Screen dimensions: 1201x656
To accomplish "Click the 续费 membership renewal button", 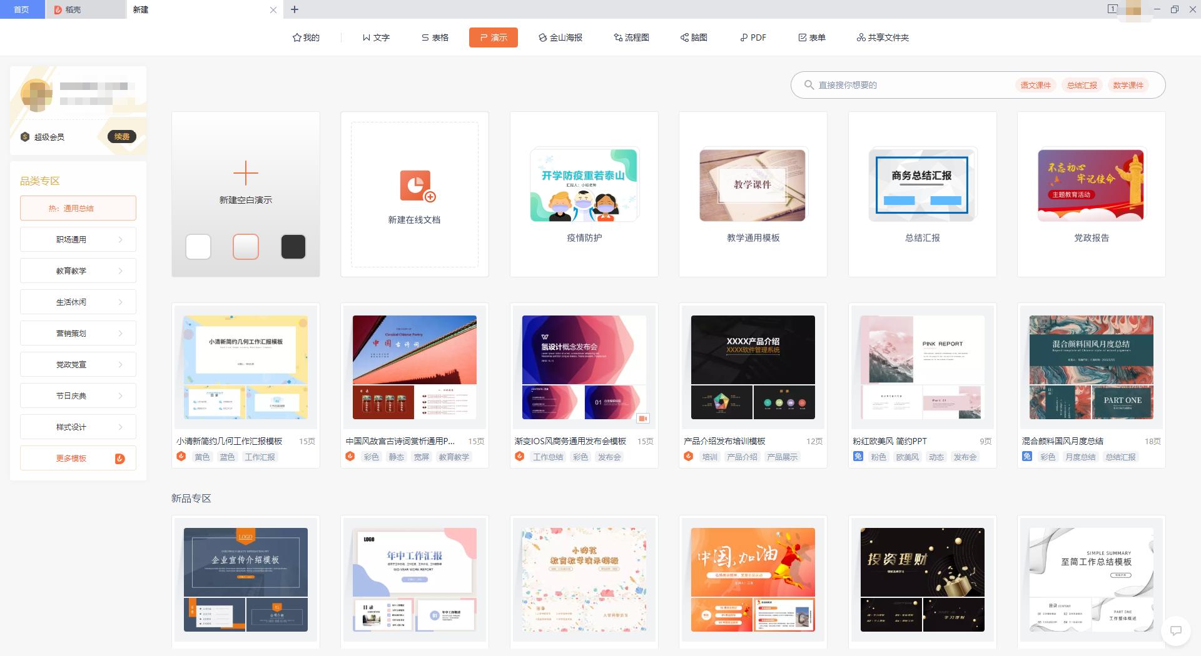I will 122,137.
